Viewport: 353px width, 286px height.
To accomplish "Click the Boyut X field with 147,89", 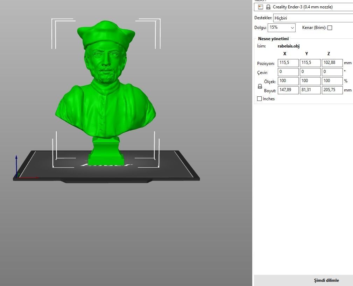I will coord(288,90).
